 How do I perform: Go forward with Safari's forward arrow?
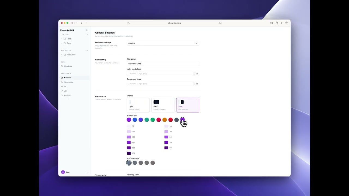tap(86, 23)
